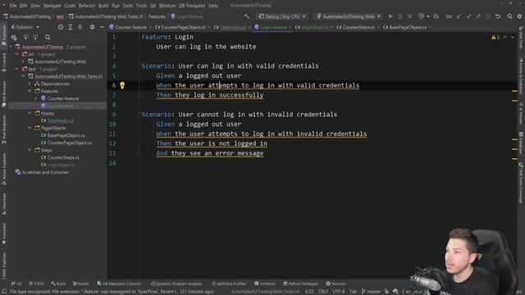Click the Git commit checkmark icon
This screenshot has width=525, height=295.
tap(468, 16)
